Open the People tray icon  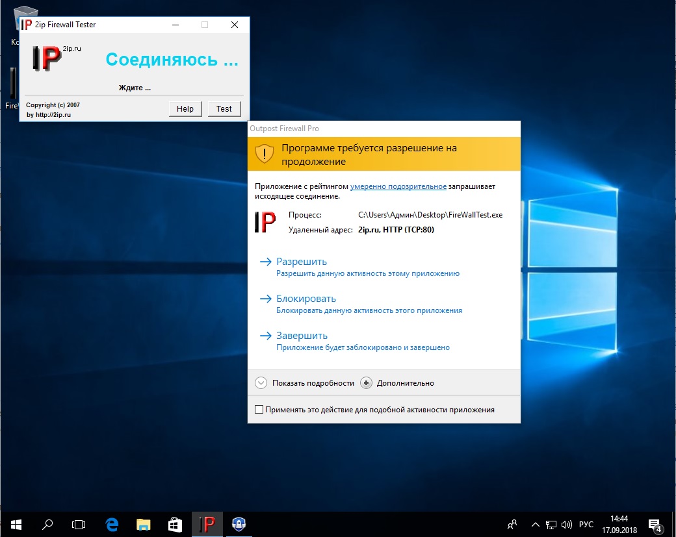click(x=512, y=525)
